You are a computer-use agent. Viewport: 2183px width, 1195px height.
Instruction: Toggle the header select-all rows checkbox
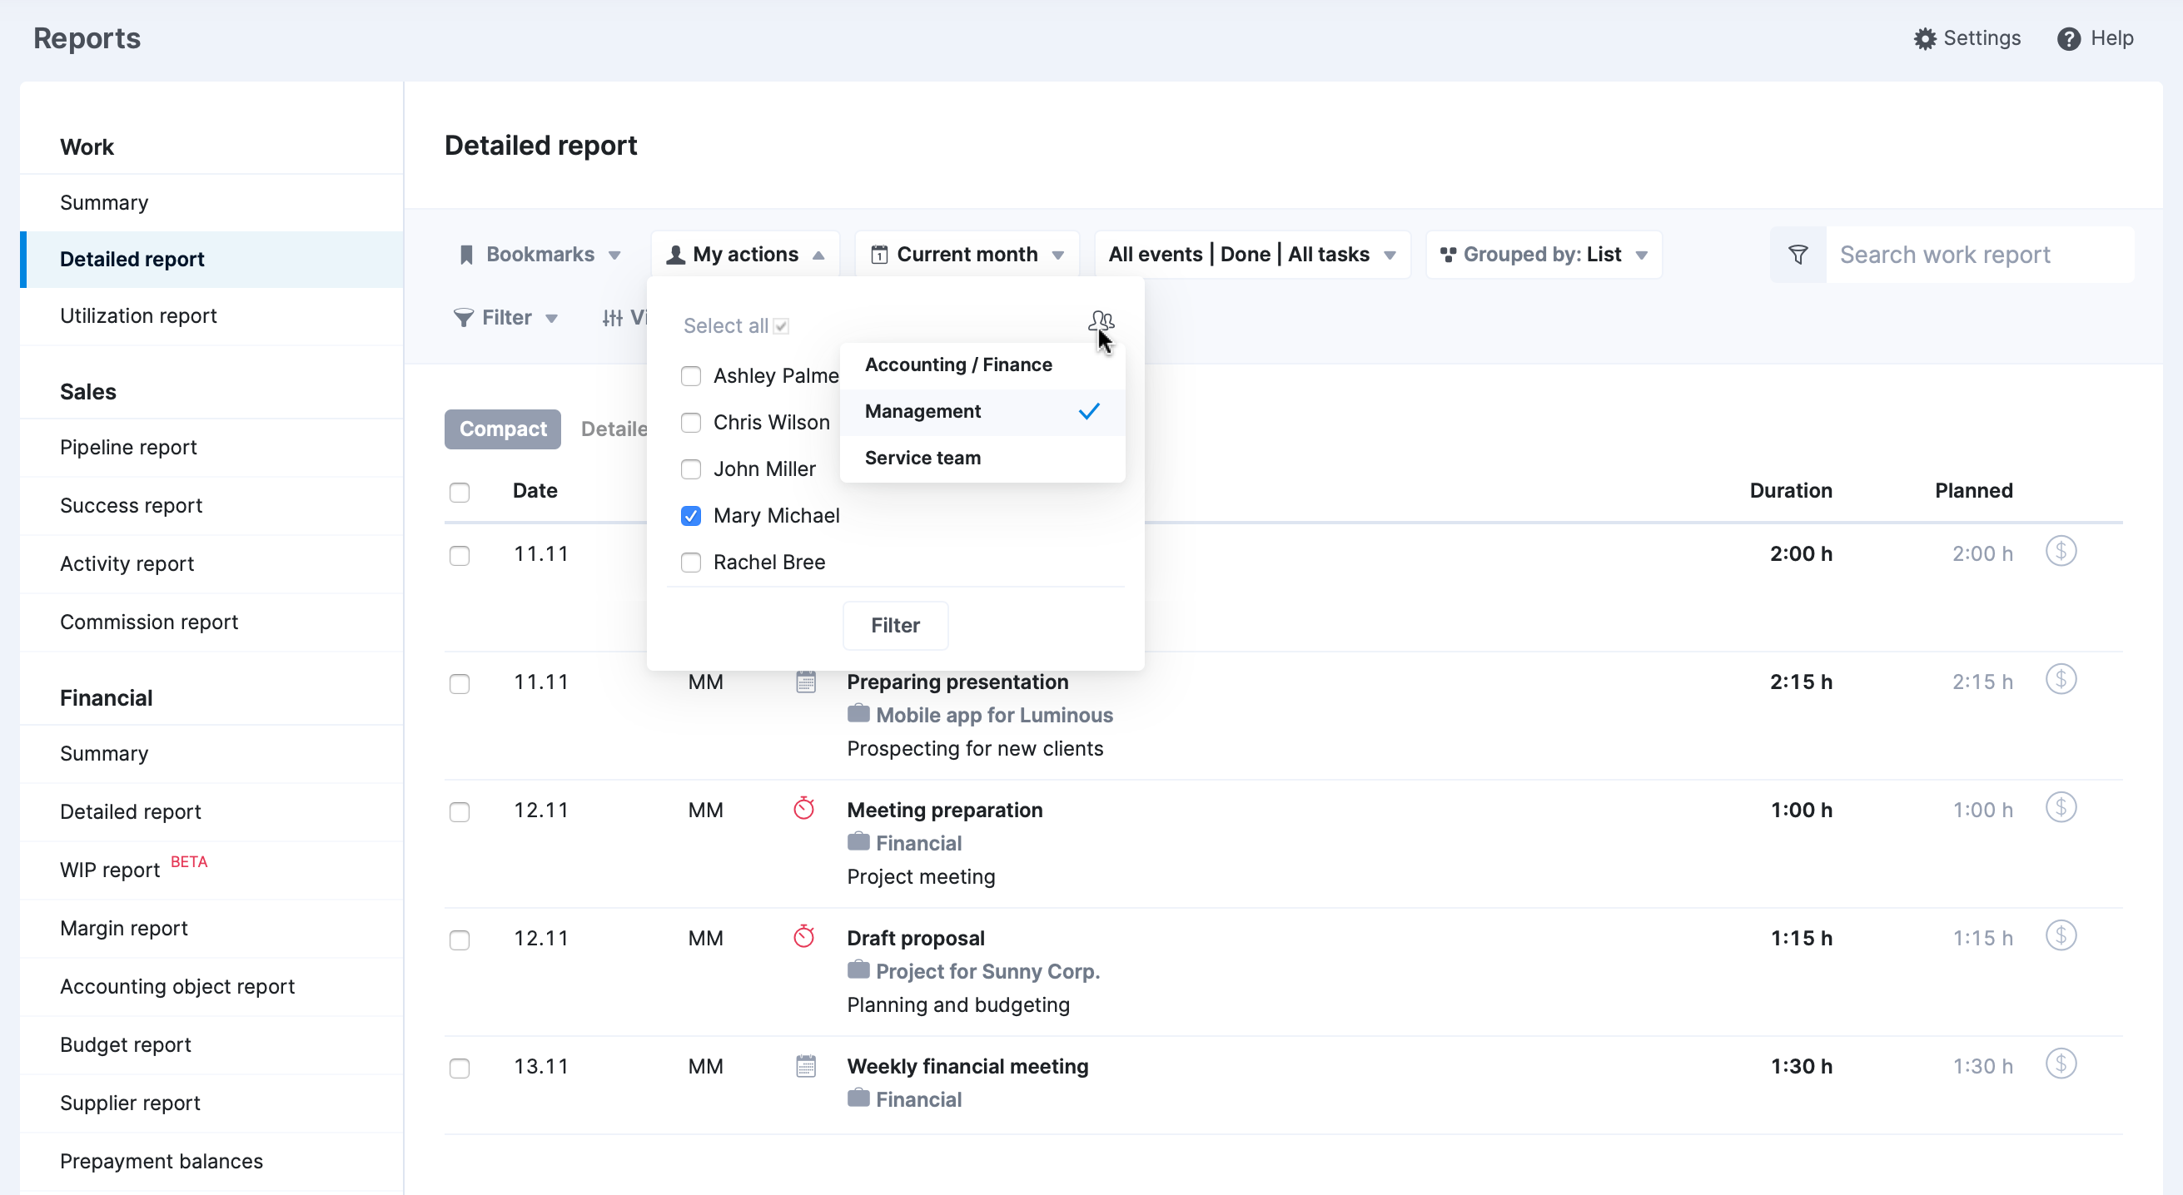pos(460,492)
